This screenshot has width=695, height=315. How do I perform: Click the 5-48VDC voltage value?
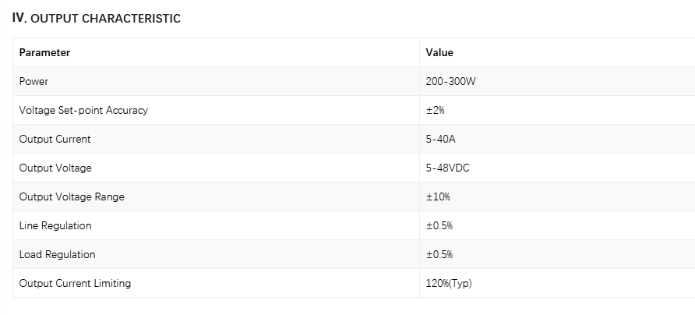pyautogui.click(x=448, y=168)
